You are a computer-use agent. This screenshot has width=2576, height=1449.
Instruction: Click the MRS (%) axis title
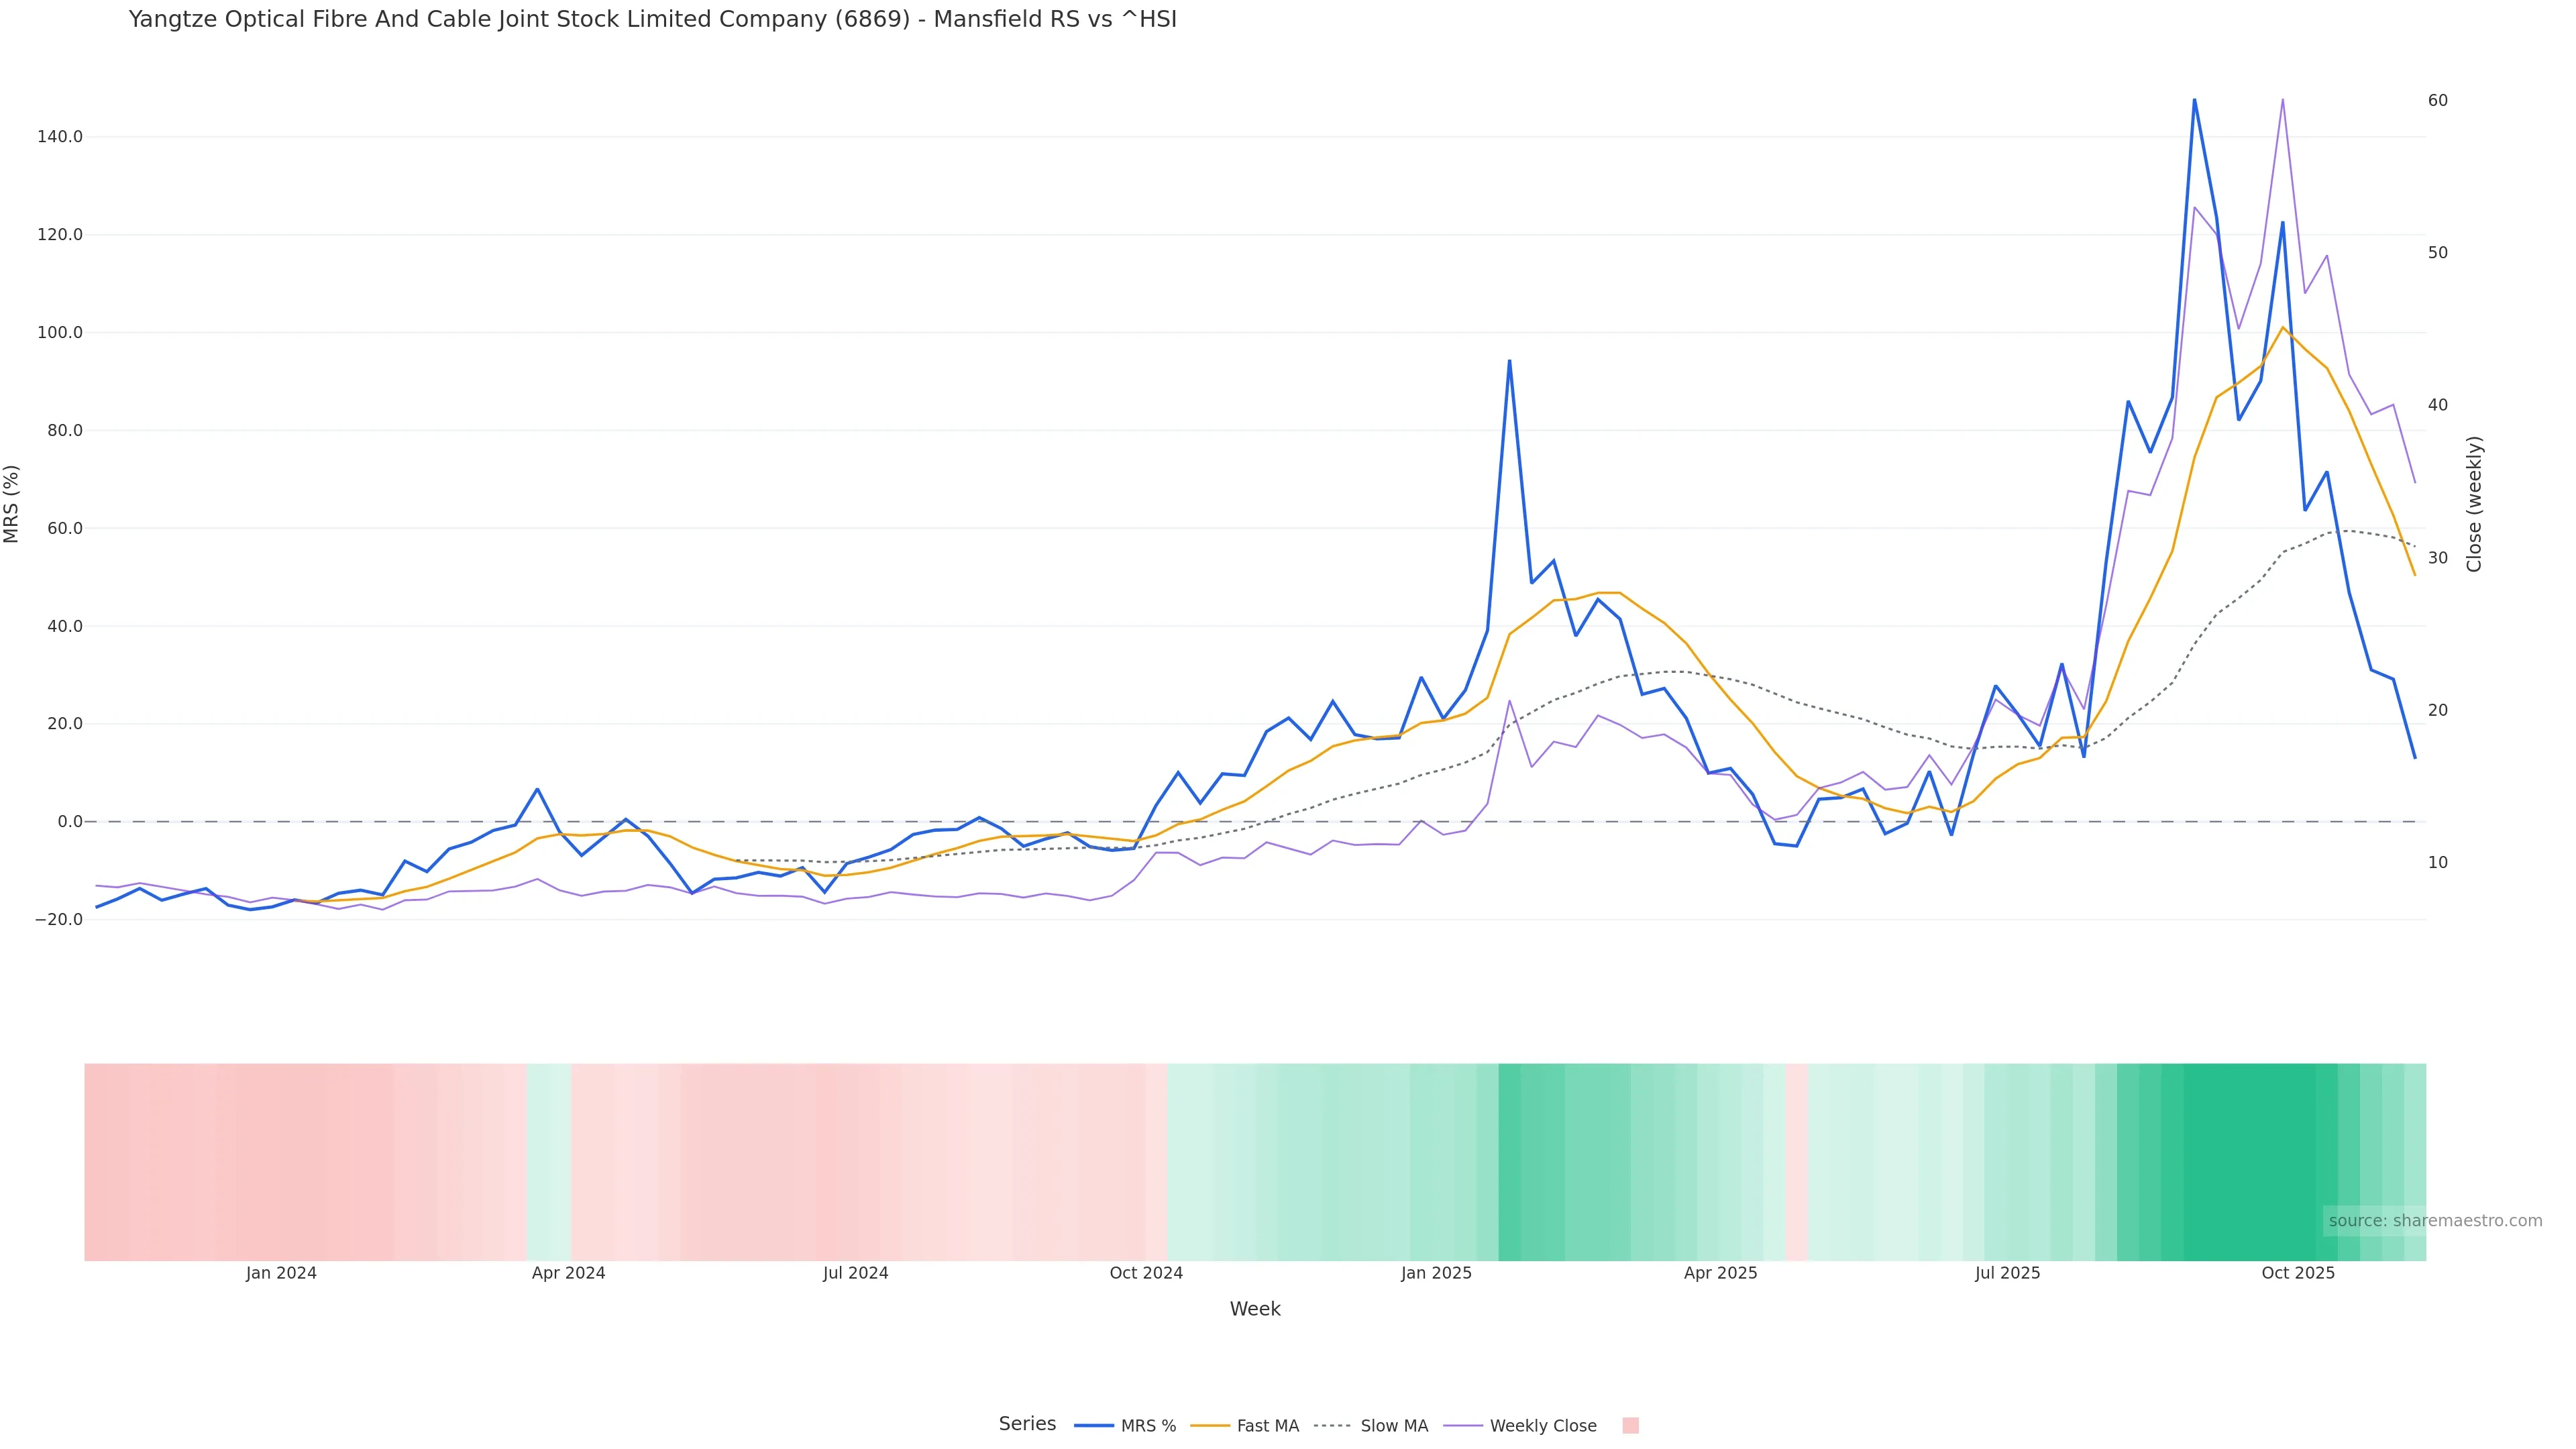click(12, 504)
